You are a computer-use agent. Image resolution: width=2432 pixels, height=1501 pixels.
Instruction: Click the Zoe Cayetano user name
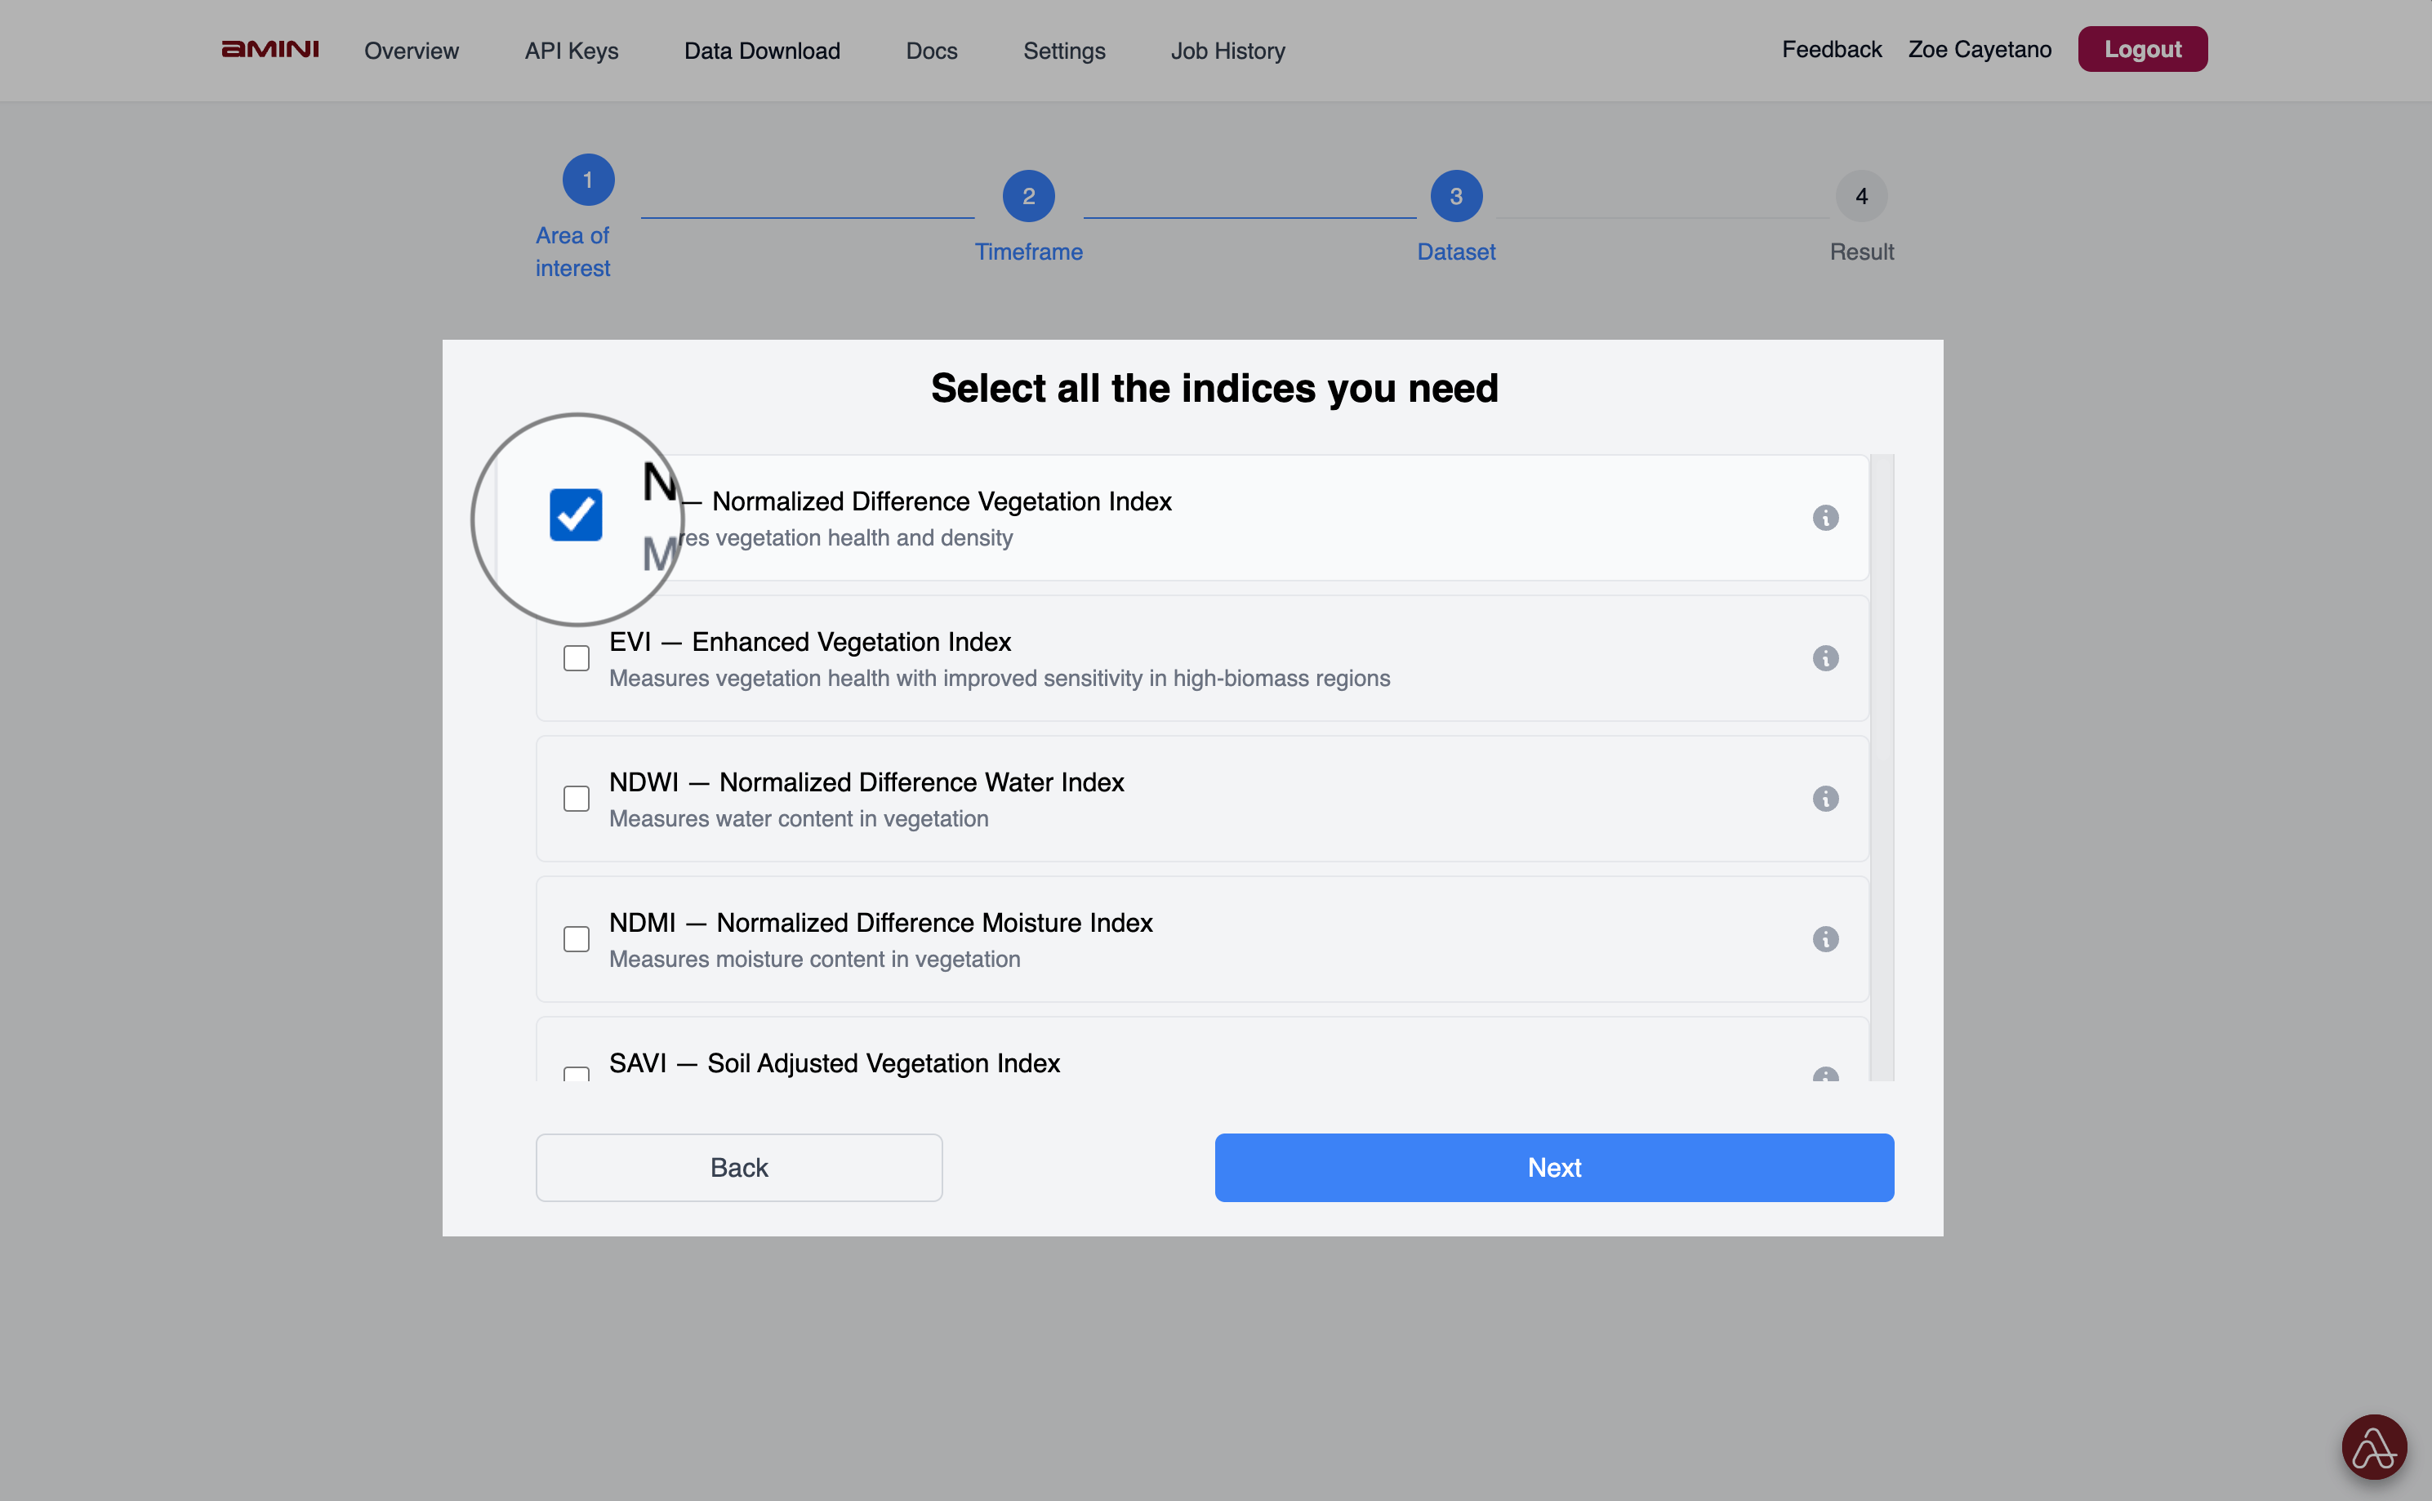point(1980,50)
